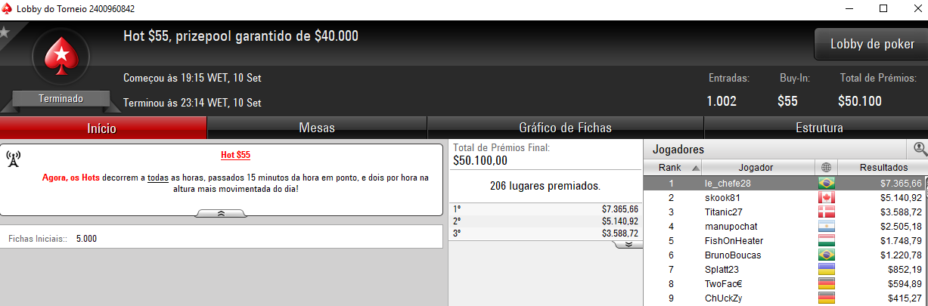
Task: Open the Gráfico de Fichas tab
Action: point(565,128)
